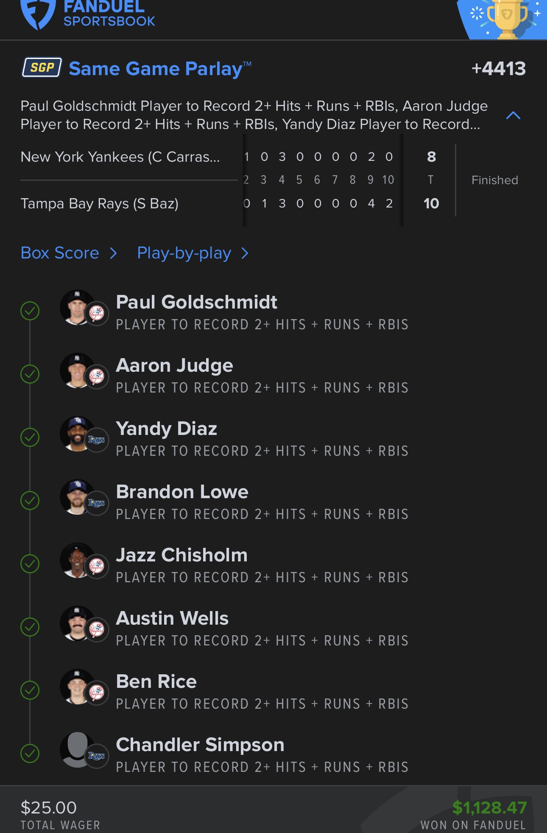The width and height of the screenshot is (547, 833).
Task: Collapse the parlay details chevron
Action: [x=513, y=115]
